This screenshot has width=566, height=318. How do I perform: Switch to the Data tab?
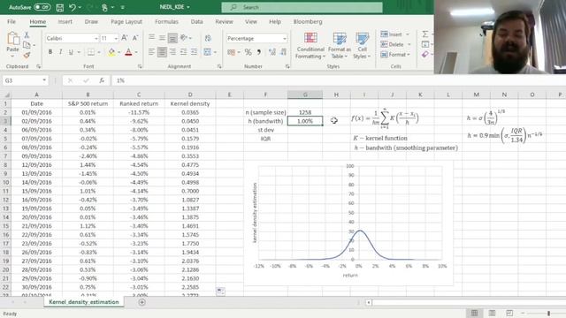[196, 21]
